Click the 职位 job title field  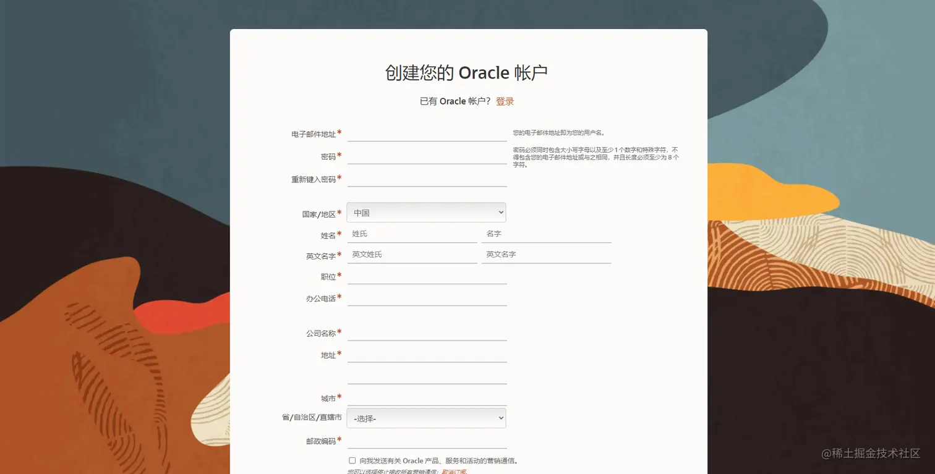[x=427, y=276]
